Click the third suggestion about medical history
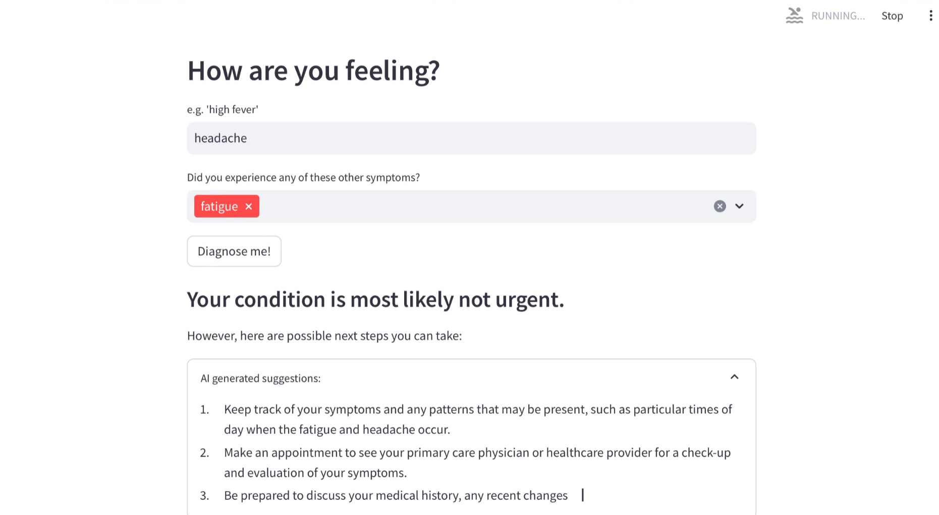 point(396,496)
